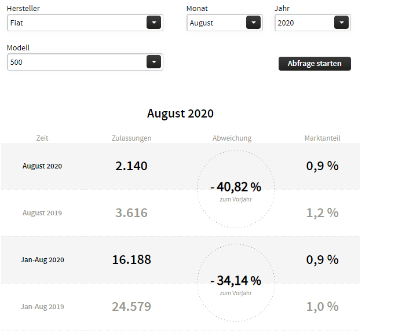Image resolution: width=413 pixels, height=334 pixels.
Task: Click the Jahr dropdown arrow icon
Action: [342, 23]
